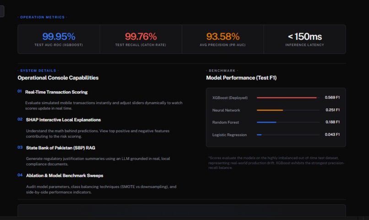Click the TEST AUC-ROC (XGBOOST) label
Screen dimensions: 369x220
pyautogui.click(x=59, y=45)
